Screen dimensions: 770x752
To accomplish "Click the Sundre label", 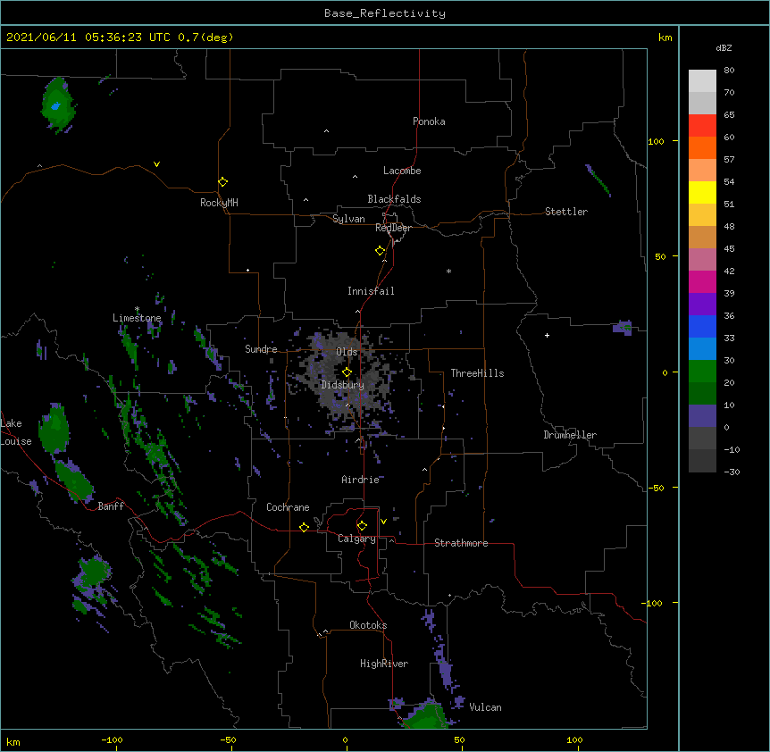I will coord(261,349).
